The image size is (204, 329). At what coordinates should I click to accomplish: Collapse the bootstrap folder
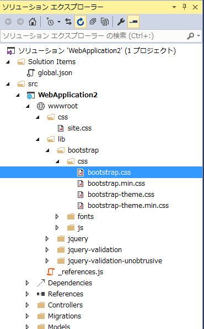click(x=48, y=150)
